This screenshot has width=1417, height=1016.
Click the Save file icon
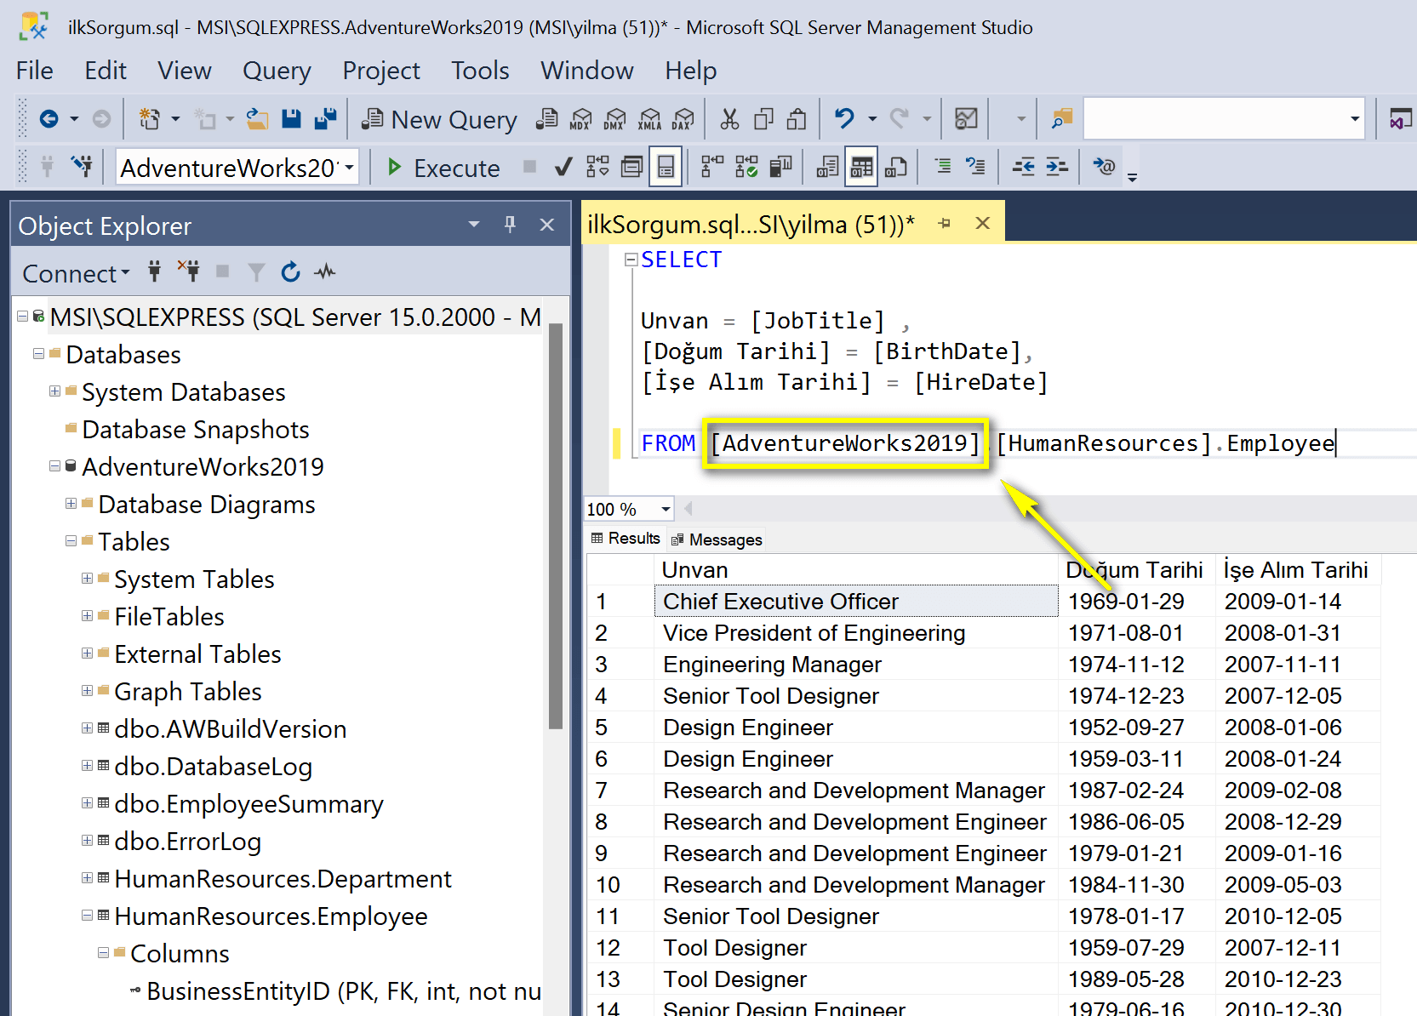(291, 119)
